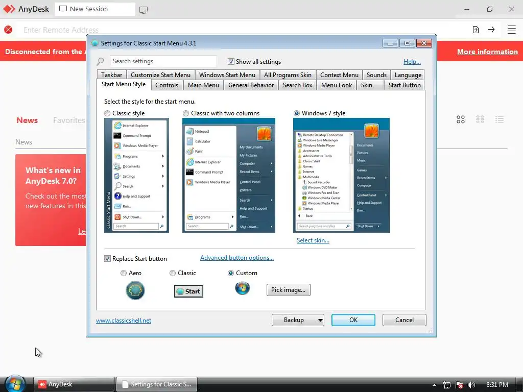Click the volume icon in system tray
The image size is (523, 392).
tap(471, 385)
